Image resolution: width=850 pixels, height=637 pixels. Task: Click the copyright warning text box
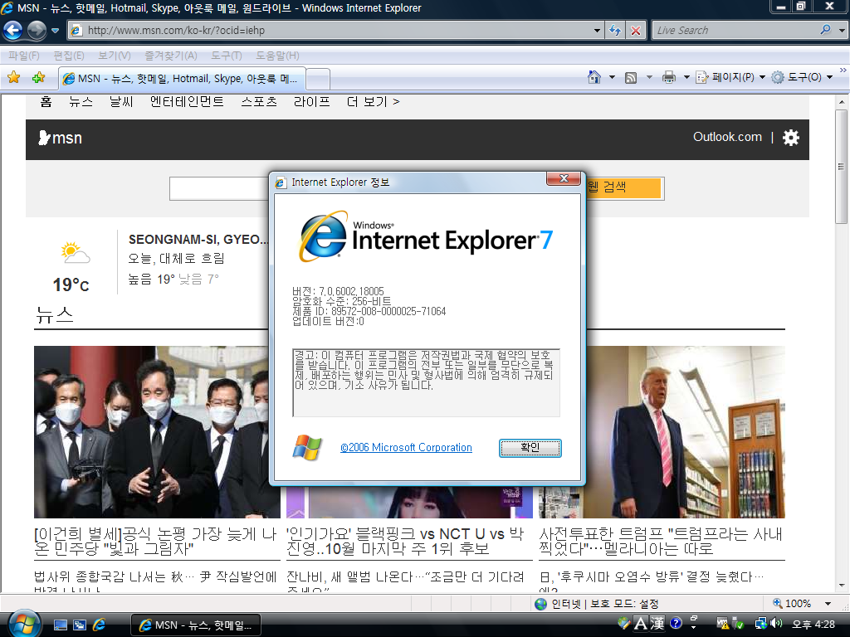pyautogui.click(x=426, y=382)
